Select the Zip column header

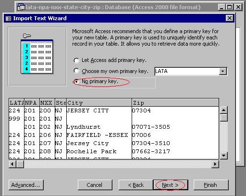tap(175, 103)
